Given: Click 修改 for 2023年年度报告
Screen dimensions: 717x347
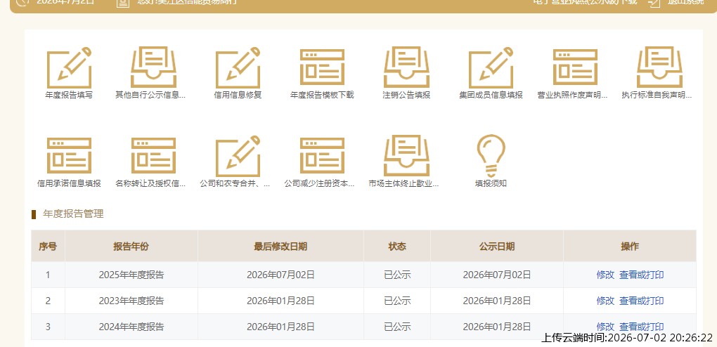Looking at the screenshot, I should tap(605, 301).
